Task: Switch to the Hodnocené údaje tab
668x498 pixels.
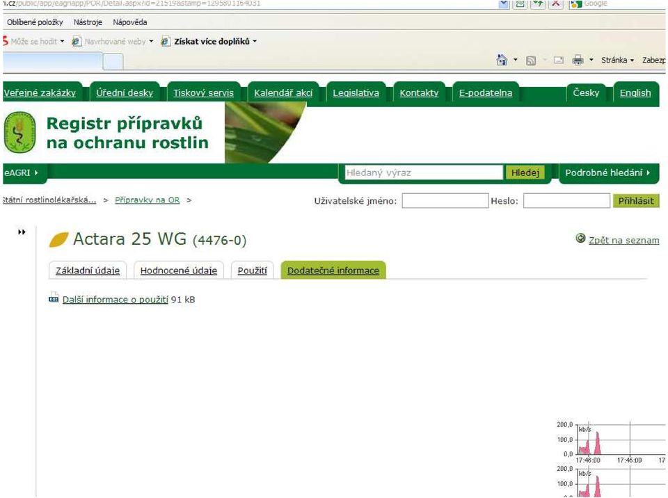Action: [179, 271]
